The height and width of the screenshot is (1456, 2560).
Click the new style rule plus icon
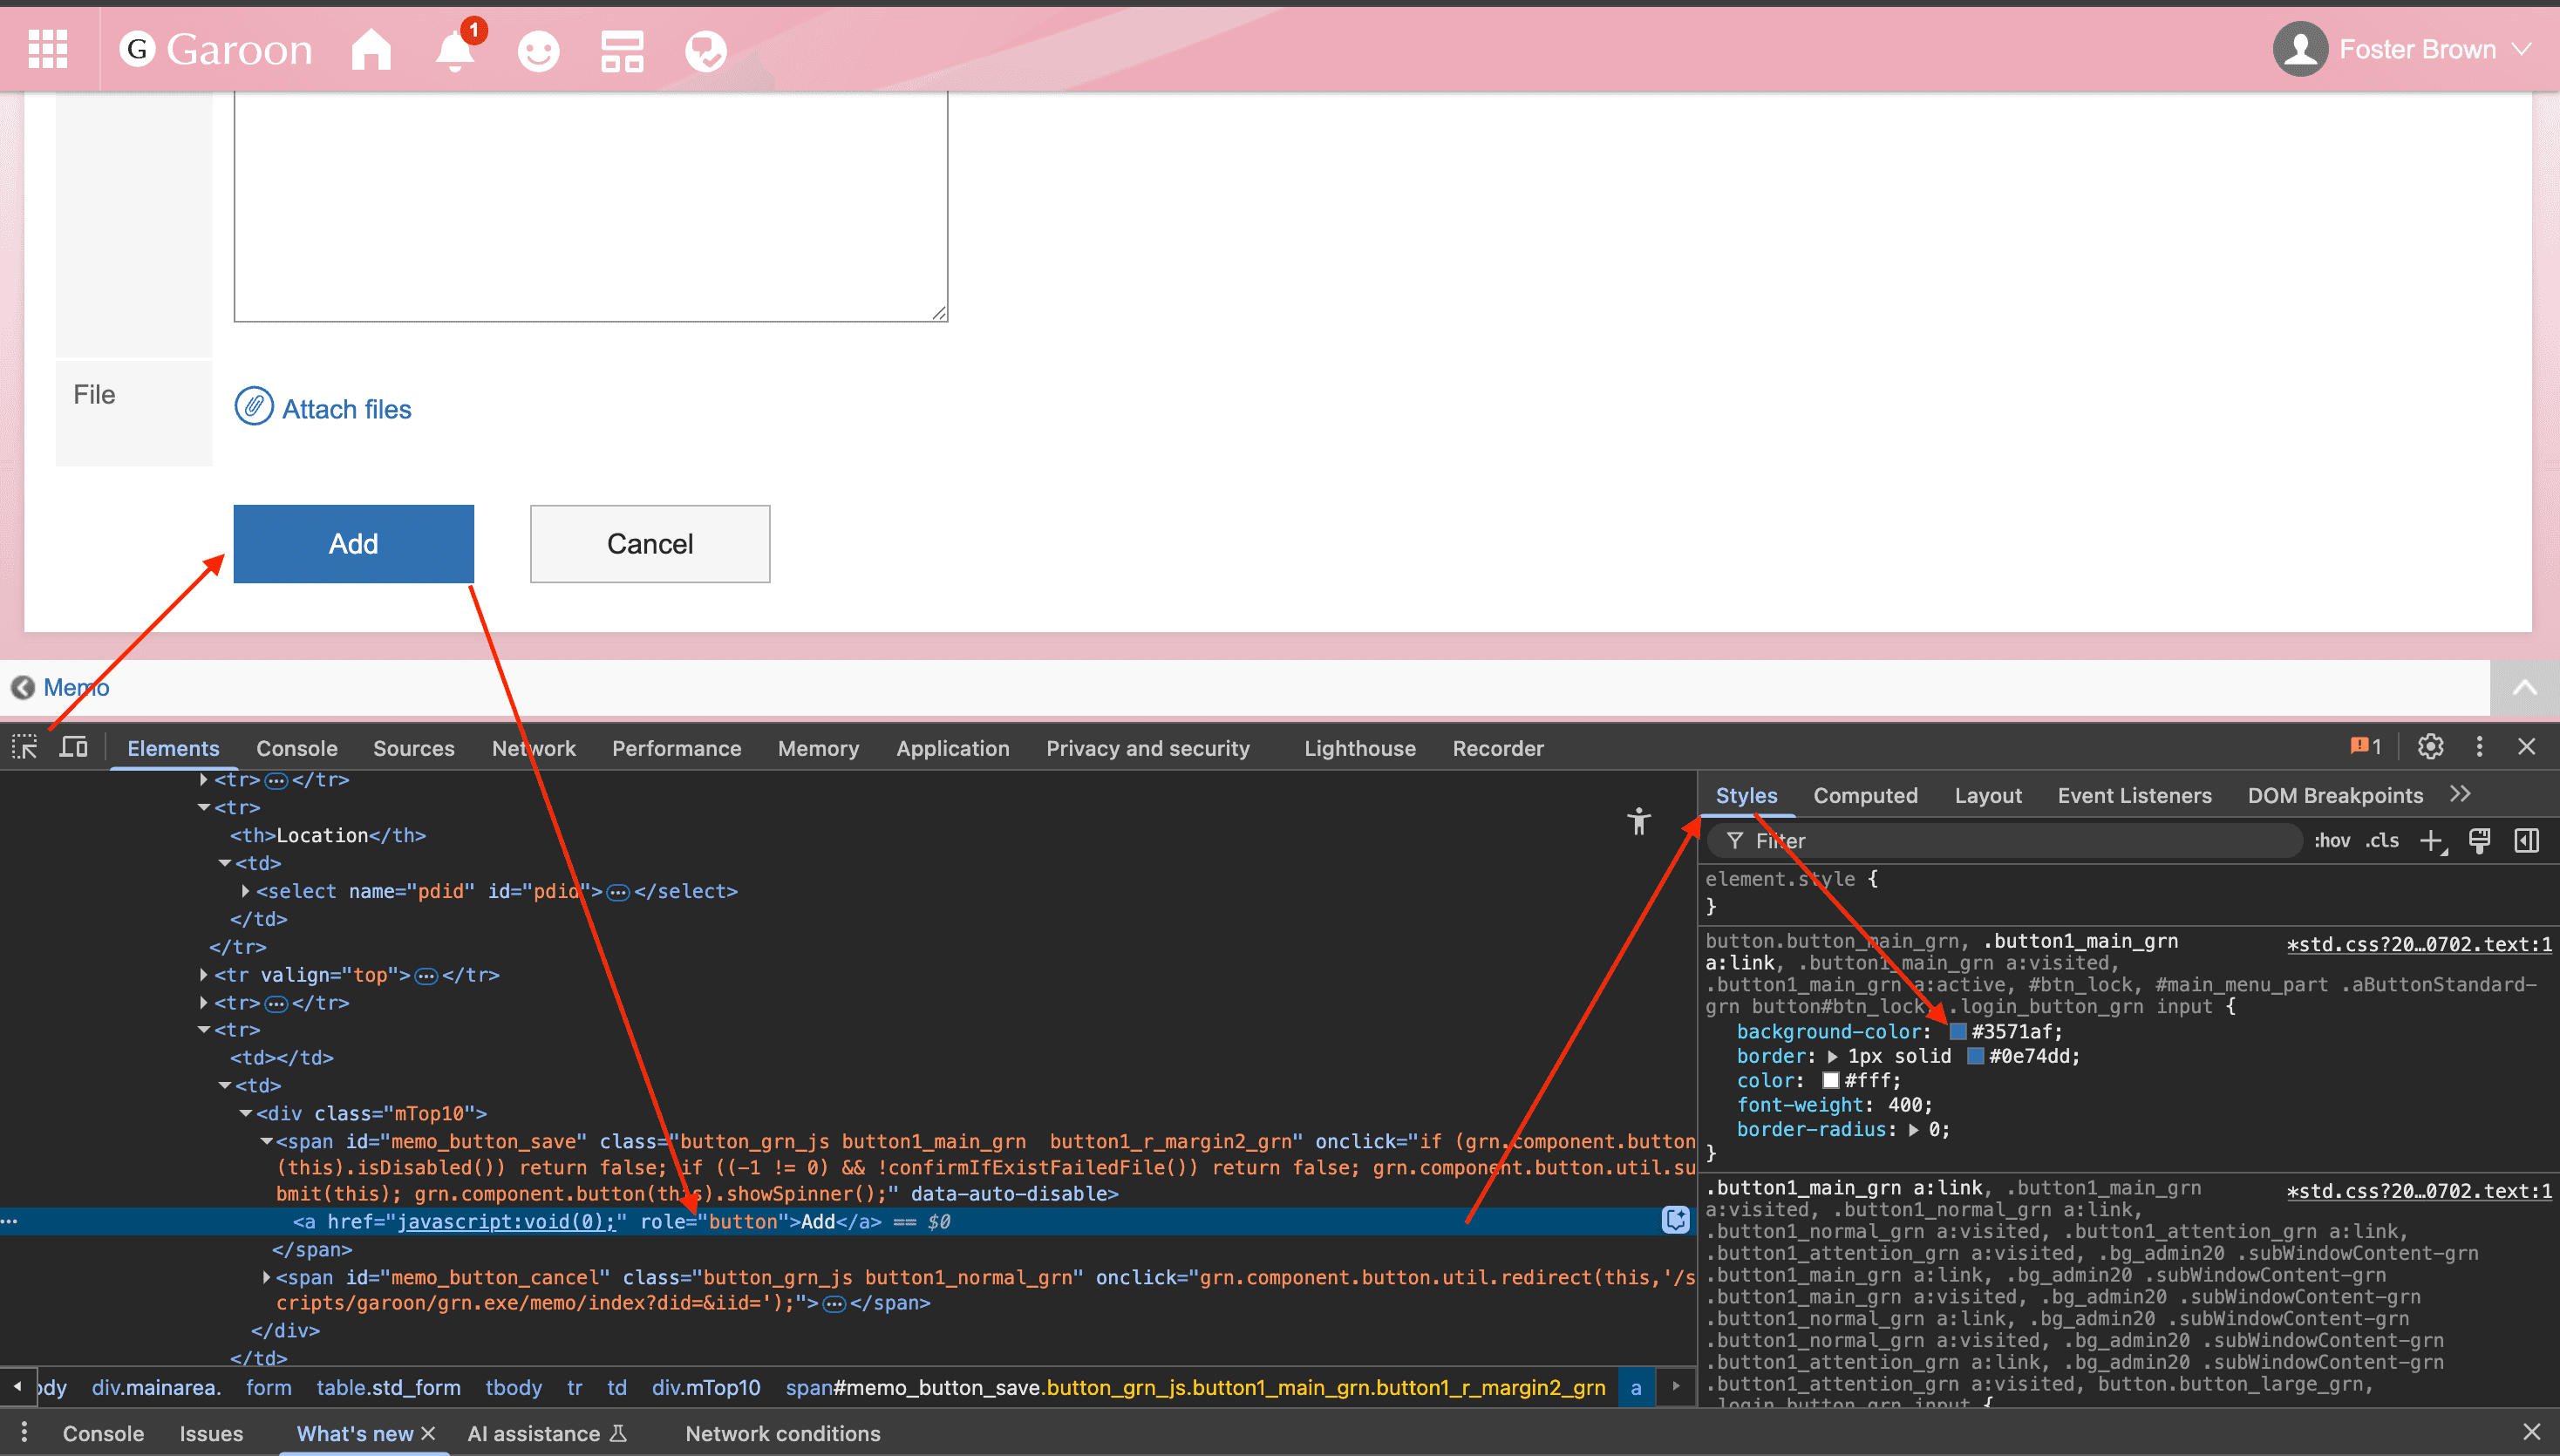[2431, 841]
